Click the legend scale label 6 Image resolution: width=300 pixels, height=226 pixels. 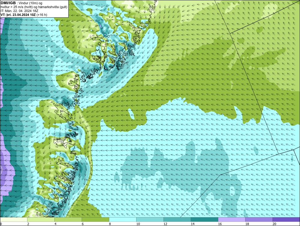pos(83,224)
